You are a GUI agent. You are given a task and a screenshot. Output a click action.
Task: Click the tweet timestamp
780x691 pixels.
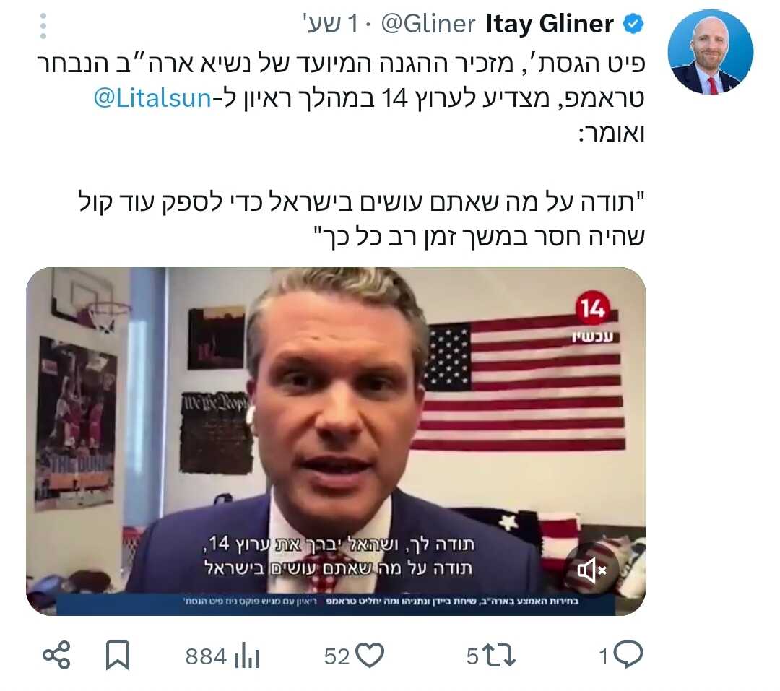(x=329, y=24)
